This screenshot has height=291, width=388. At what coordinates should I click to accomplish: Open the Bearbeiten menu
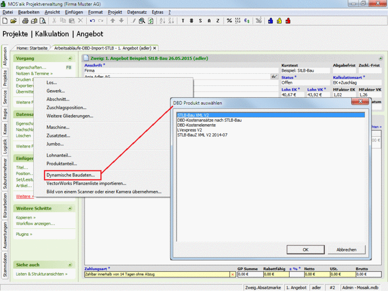click(29, 12)
